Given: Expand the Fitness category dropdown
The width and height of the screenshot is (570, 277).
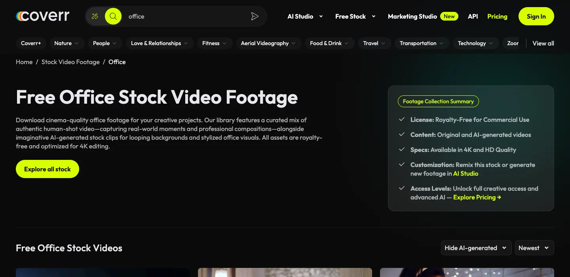Looking at the screenshot, I should (x=215, y=43).
